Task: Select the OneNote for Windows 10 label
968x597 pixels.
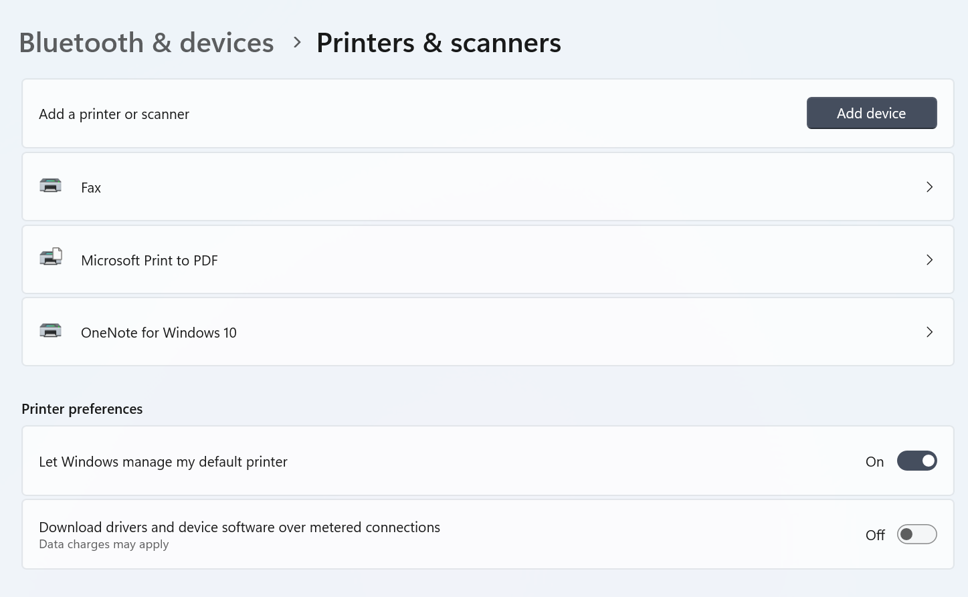Action: coord(159,333)
